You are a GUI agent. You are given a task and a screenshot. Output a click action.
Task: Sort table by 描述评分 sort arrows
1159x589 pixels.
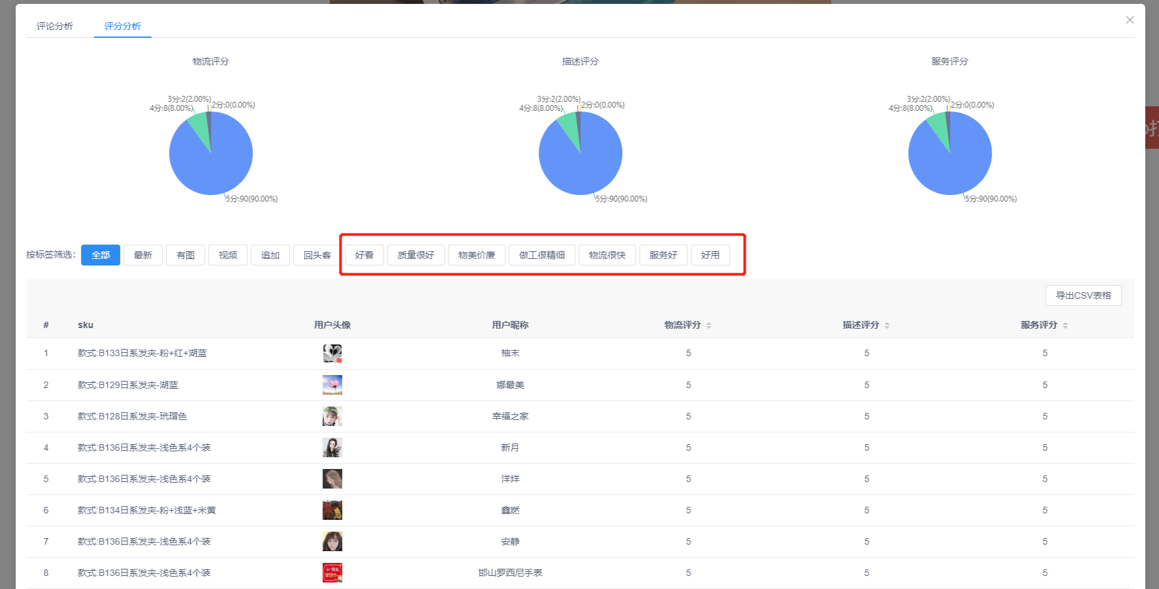(x=887, y=325)
